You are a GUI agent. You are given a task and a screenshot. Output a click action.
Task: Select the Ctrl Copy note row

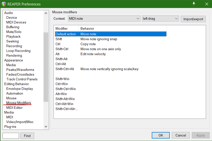[x=110, y=44]
